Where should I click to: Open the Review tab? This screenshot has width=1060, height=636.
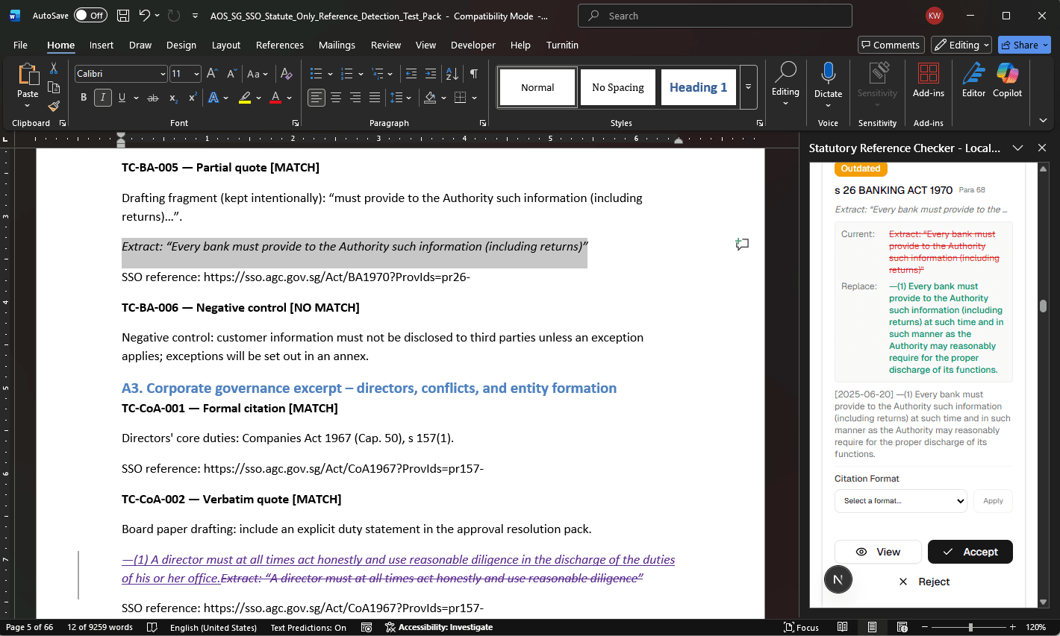click(386, 45)
